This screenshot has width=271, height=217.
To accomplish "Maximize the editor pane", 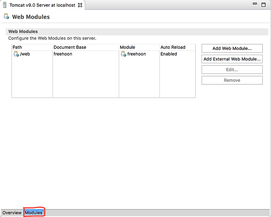I will (x=263, y=5).
